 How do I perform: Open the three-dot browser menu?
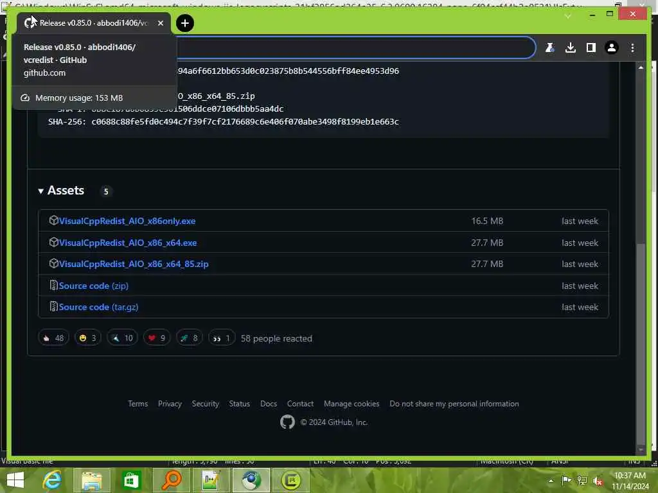point(632,48)
